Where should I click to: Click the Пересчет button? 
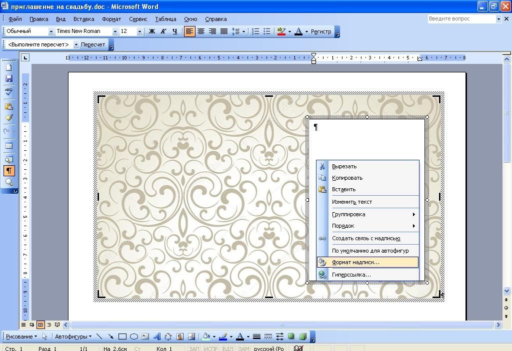[93, 44]
